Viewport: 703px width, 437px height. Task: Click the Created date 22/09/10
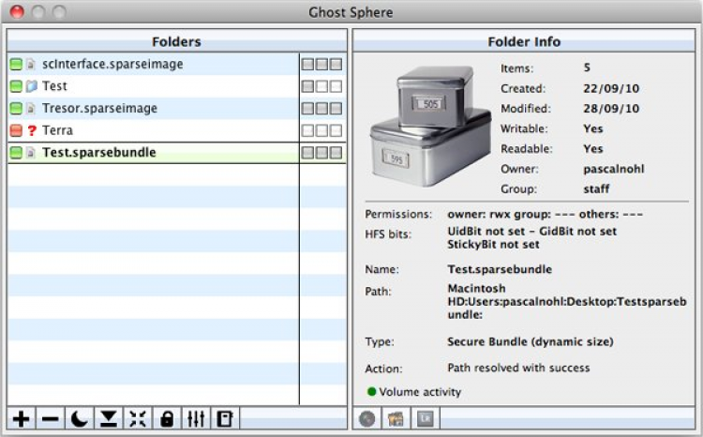[611, 88]
